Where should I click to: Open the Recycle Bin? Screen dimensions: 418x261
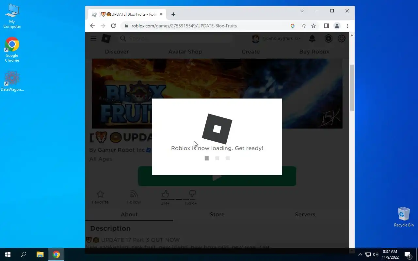[x=404, y=217]
